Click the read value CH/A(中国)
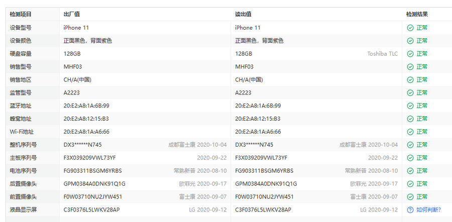This screenshot has height=222, width=452. click(x=249, y=79)
